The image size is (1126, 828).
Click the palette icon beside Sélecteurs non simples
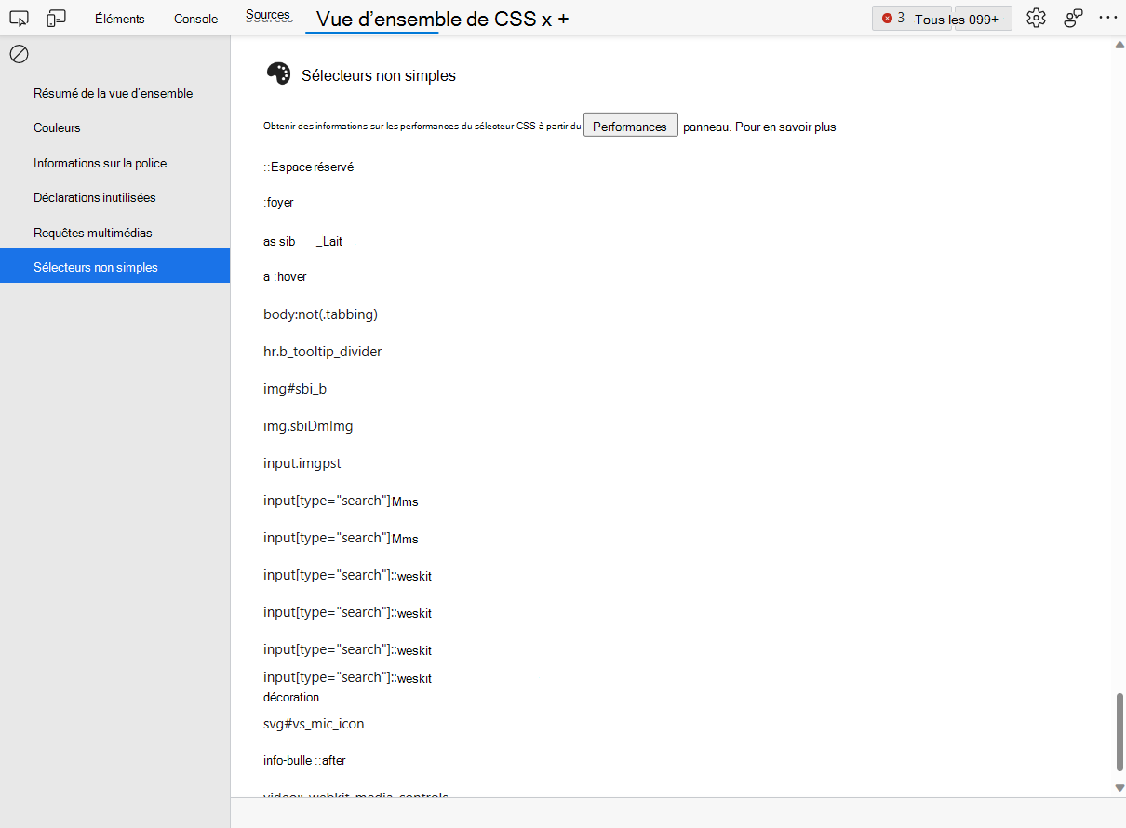pos(278,74)
